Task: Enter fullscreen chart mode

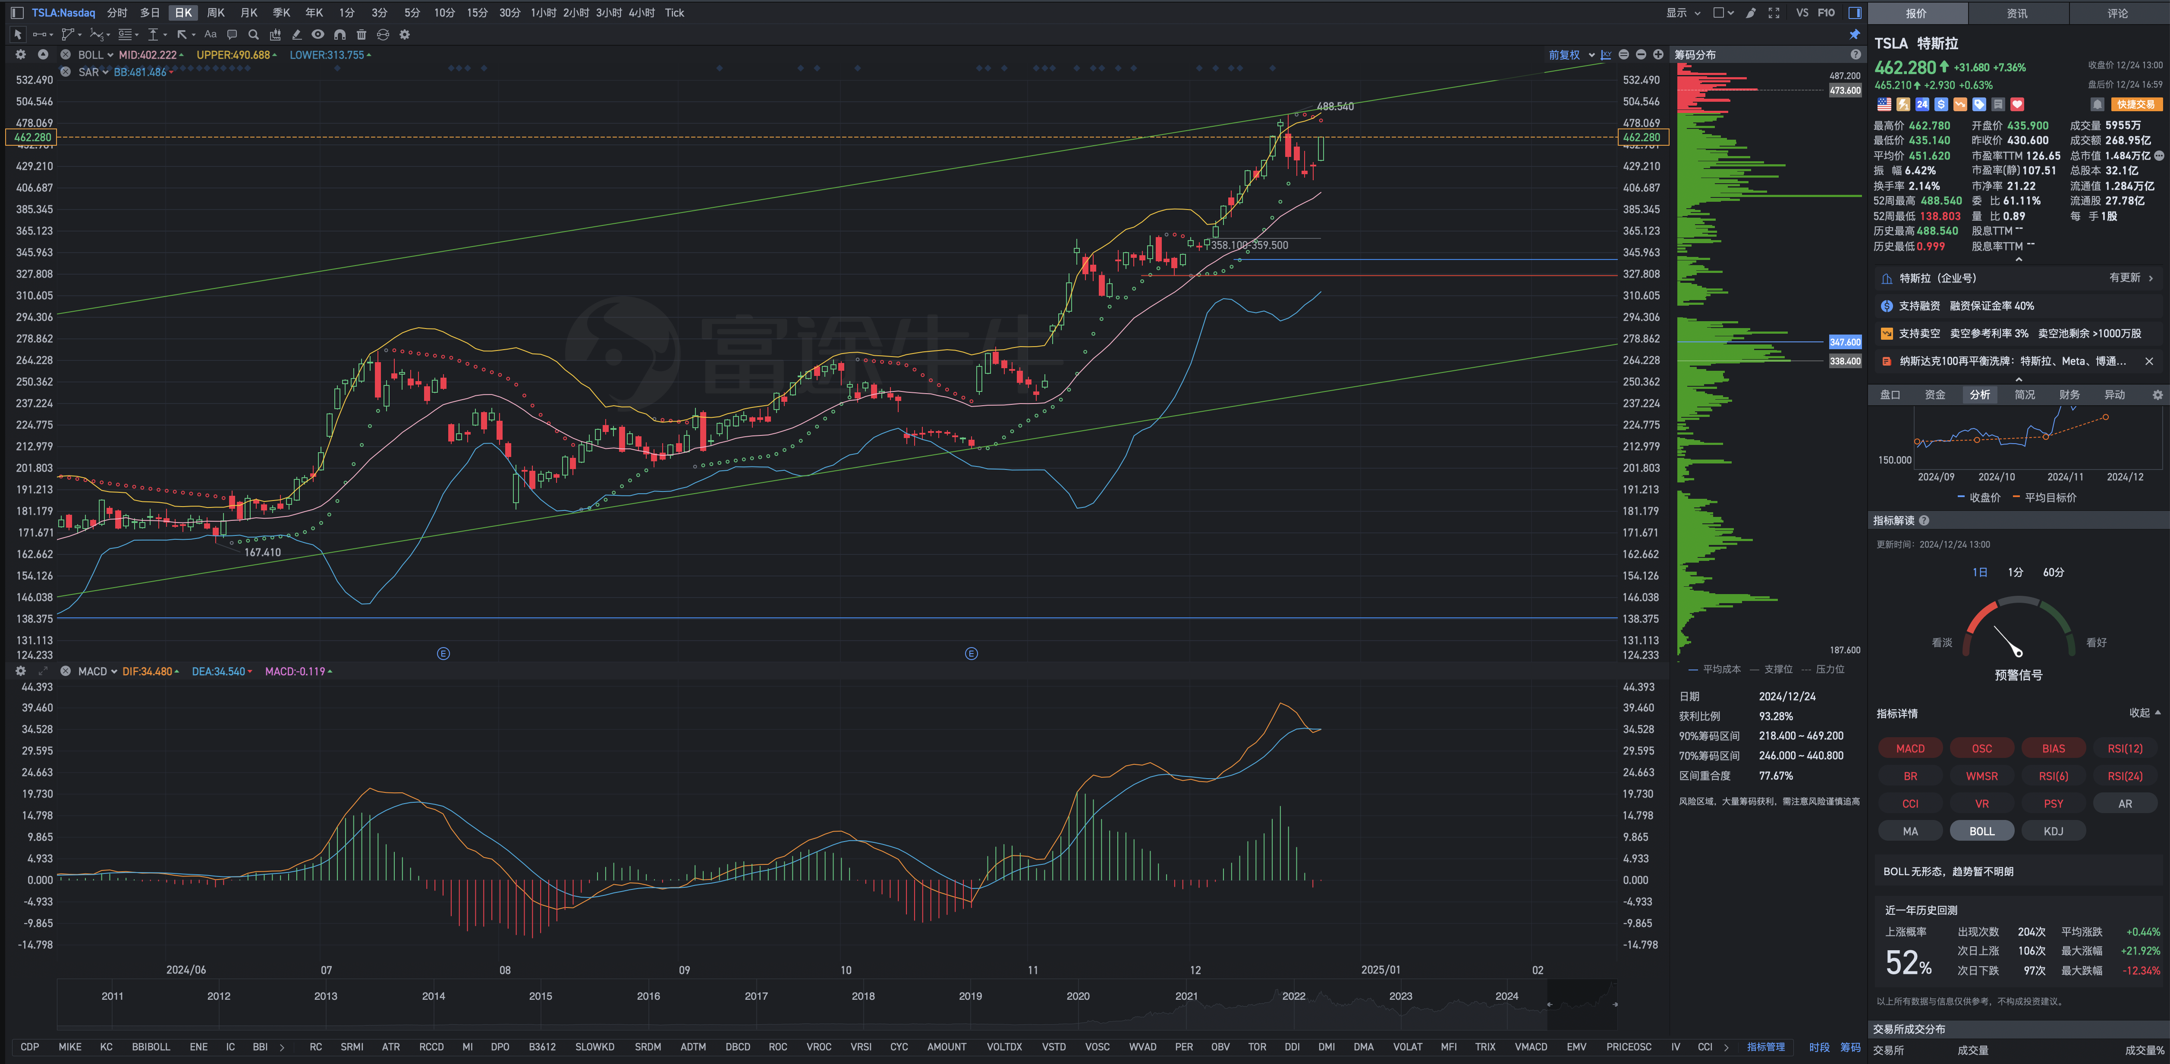Action: tap(1773, 13)
